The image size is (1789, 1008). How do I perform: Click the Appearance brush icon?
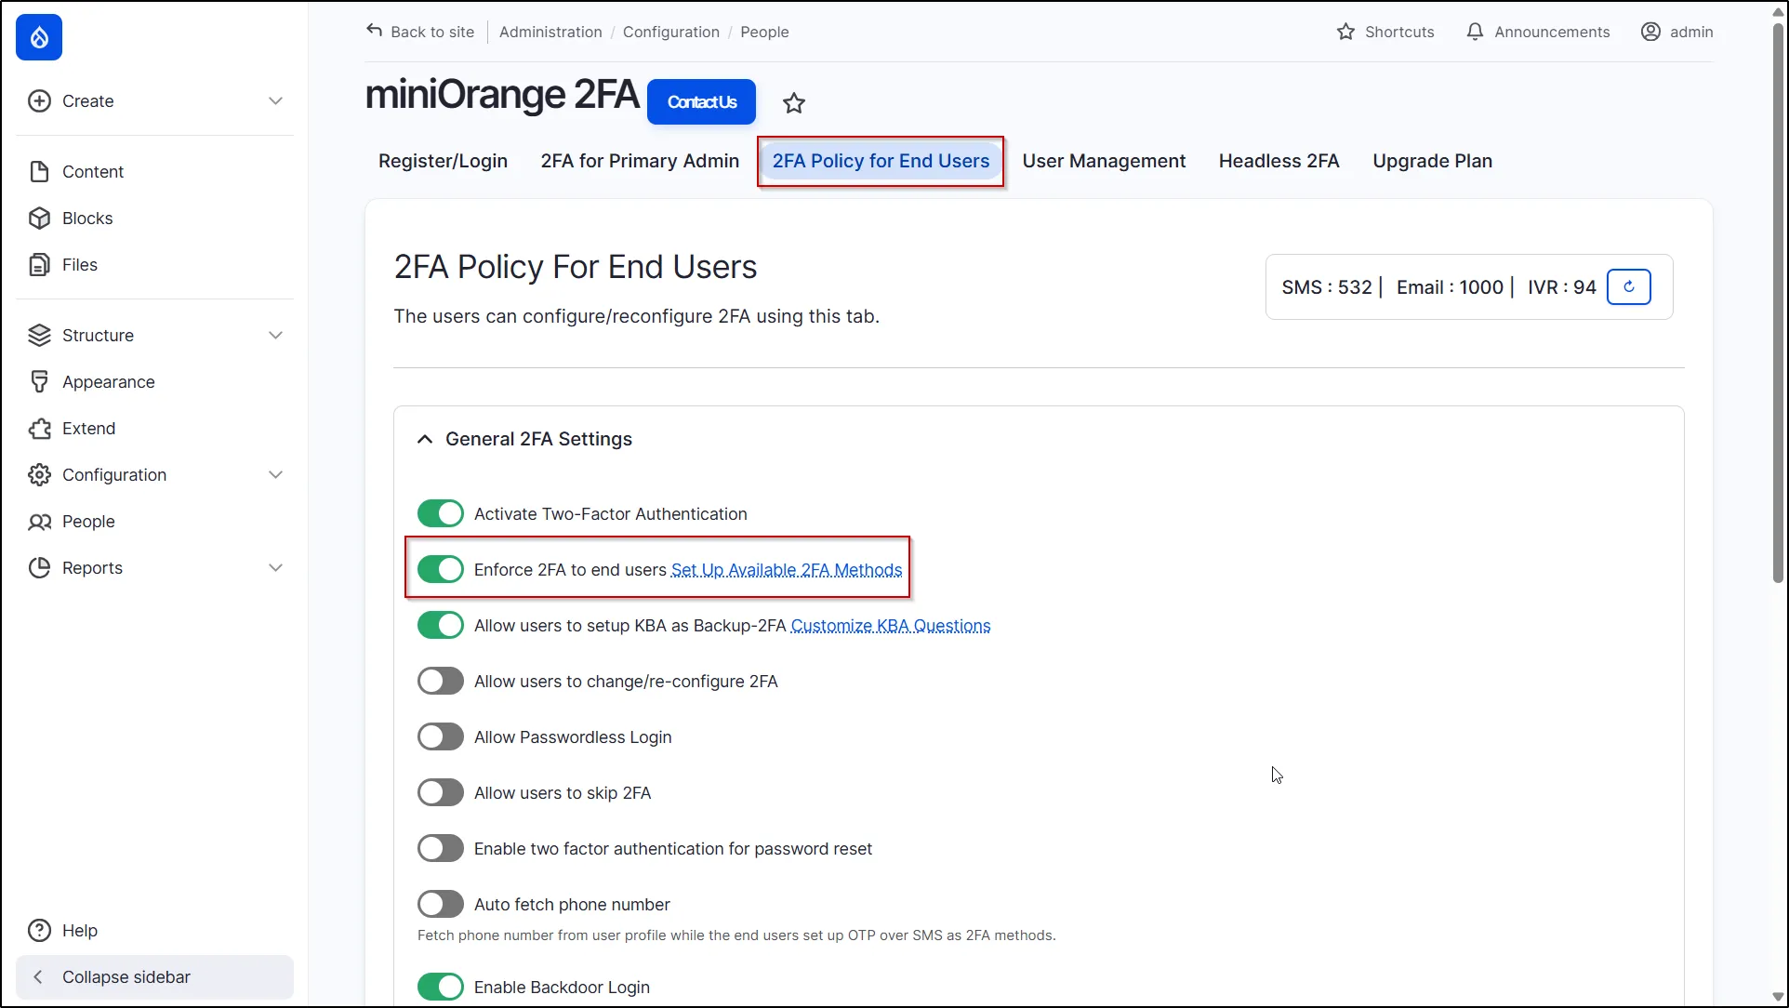pos(39,382)
